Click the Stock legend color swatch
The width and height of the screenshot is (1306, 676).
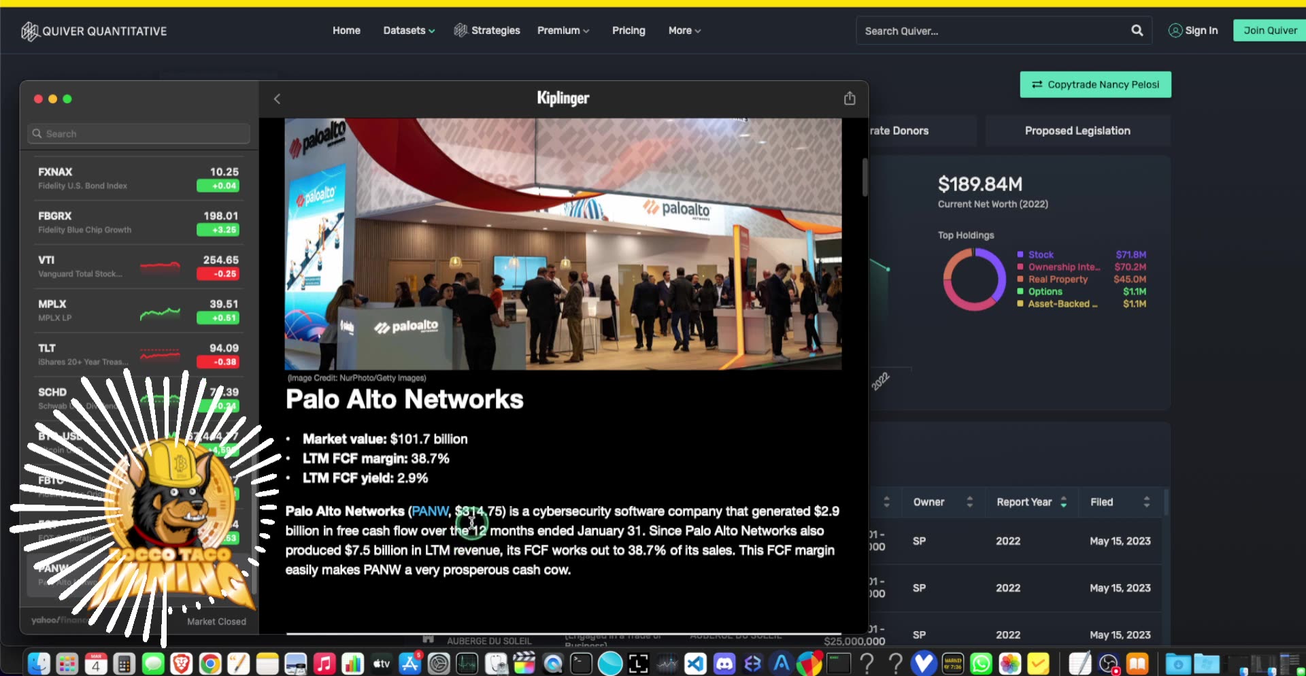1020,255
